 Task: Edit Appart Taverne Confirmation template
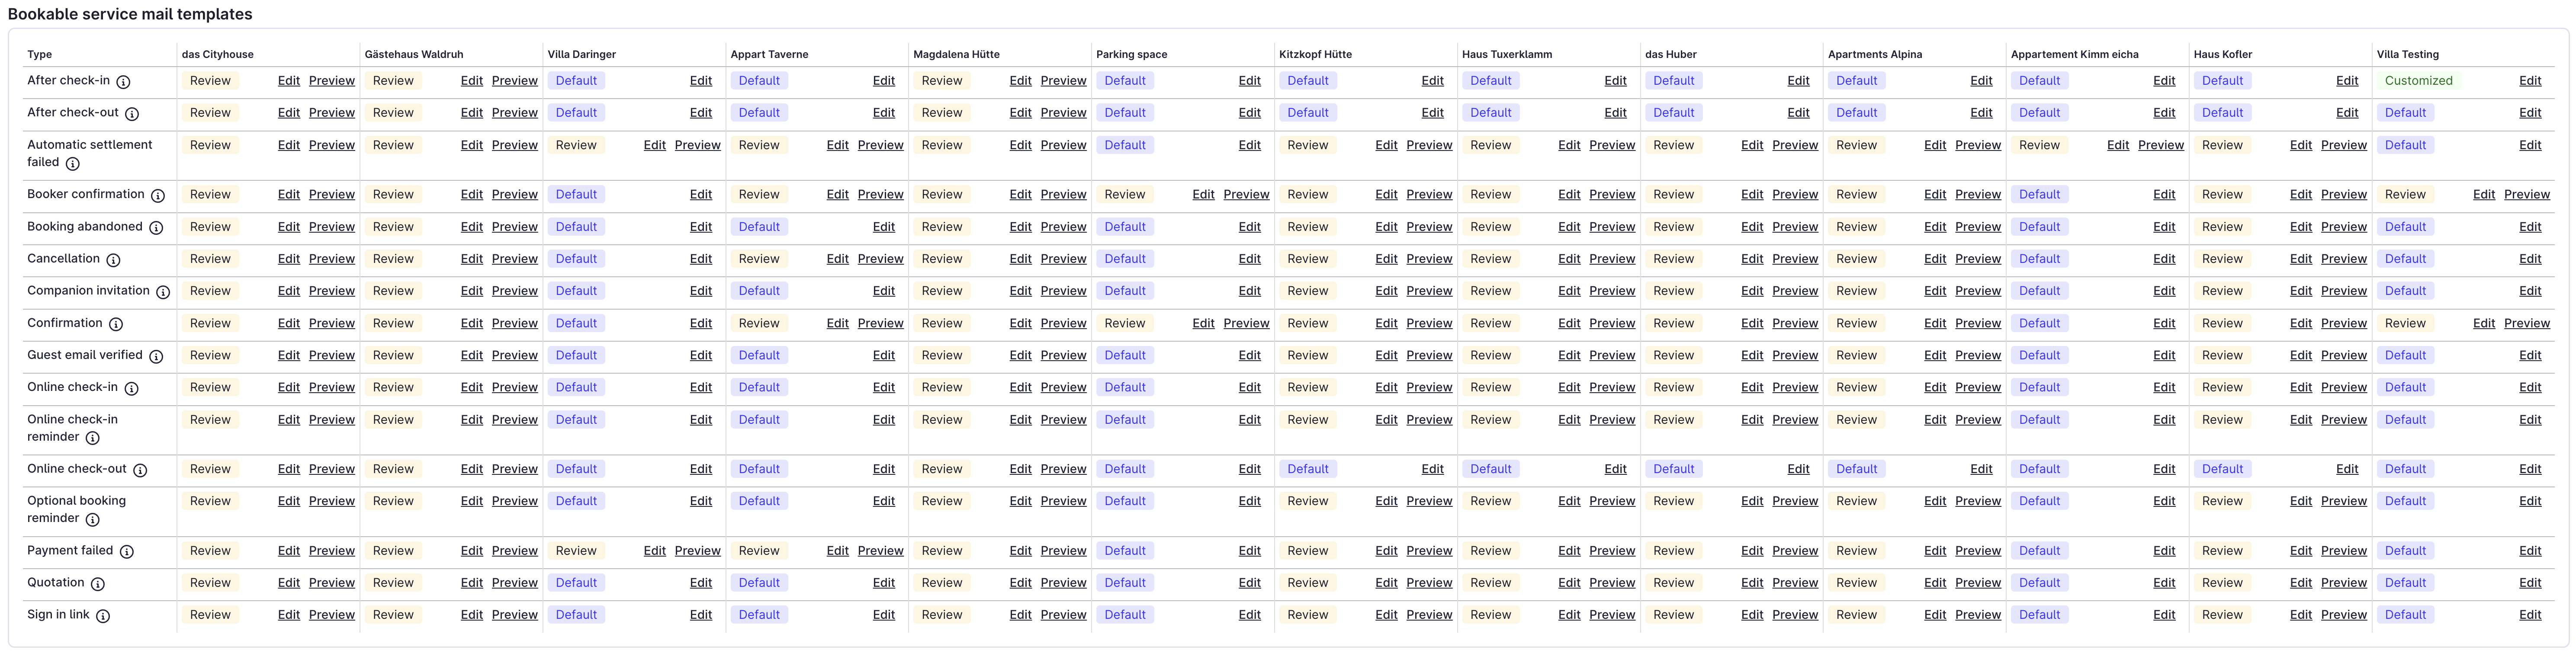click(x=838, y=323)
